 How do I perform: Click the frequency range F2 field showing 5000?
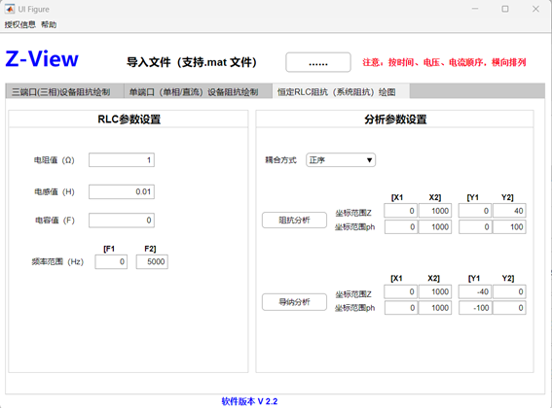(x=152, y=262)
